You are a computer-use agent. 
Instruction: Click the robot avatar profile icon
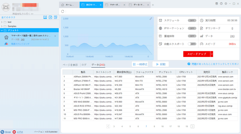(x=6, y=7)
